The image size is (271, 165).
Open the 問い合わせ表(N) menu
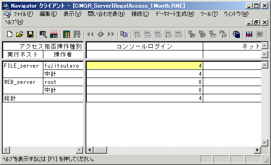[106, 14]
